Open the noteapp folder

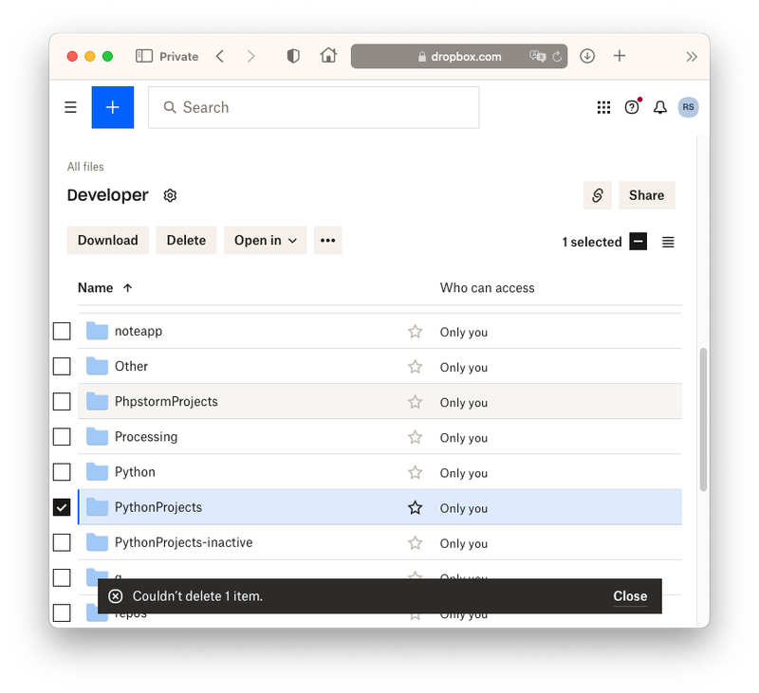(x=139, y=331)
